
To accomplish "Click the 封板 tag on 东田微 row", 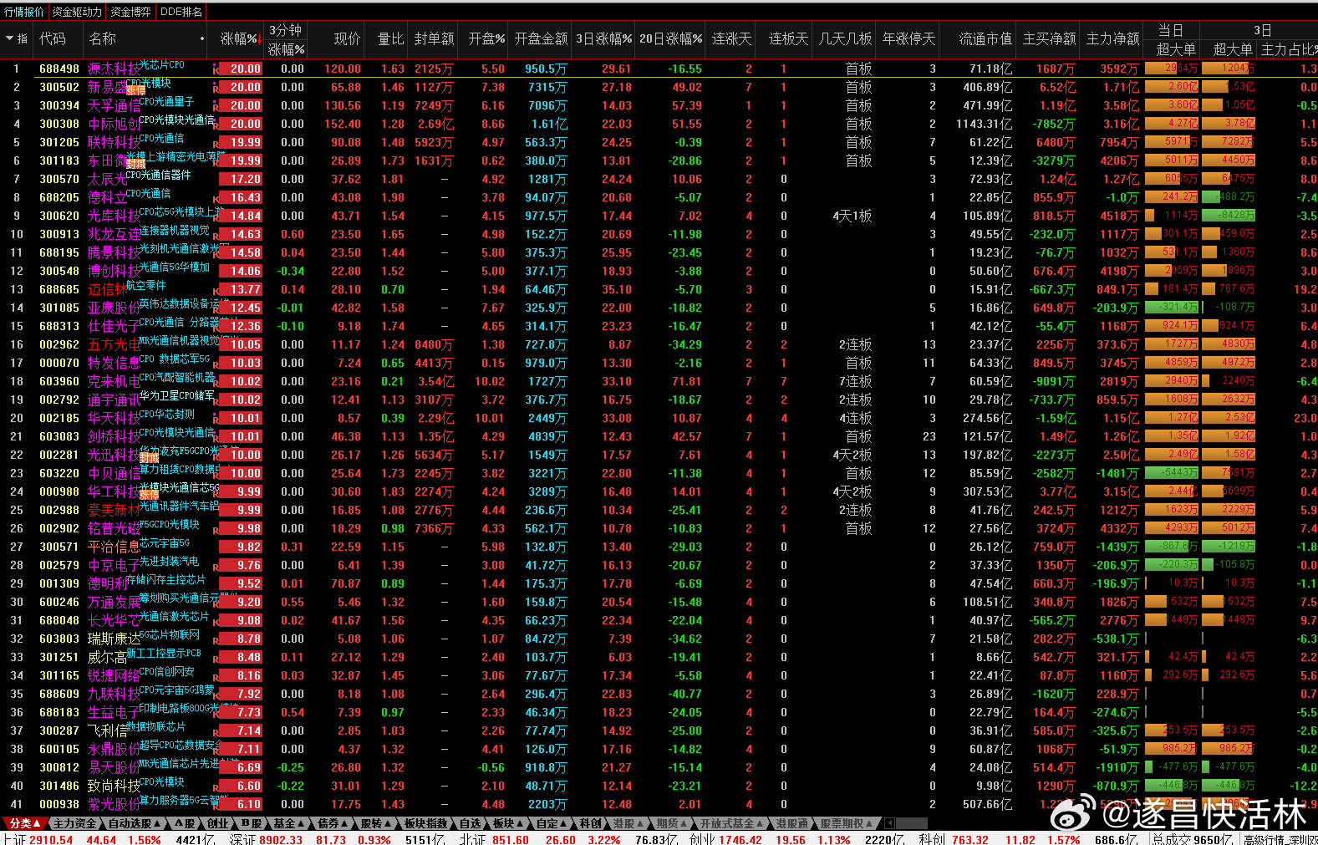I will coord(136,164).
